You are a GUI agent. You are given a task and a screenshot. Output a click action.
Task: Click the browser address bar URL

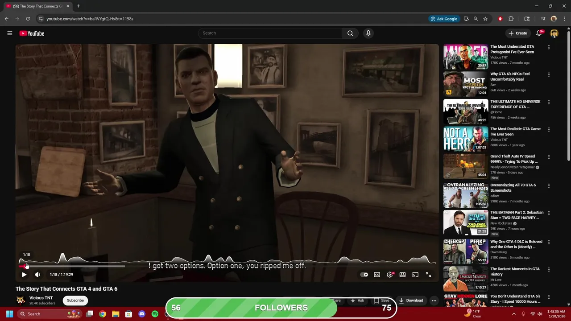(90, 19)
